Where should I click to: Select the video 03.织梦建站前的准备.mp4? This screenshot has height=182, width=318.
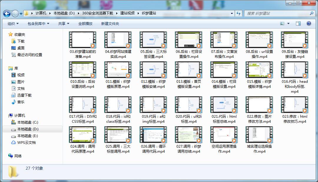[83, 45]
